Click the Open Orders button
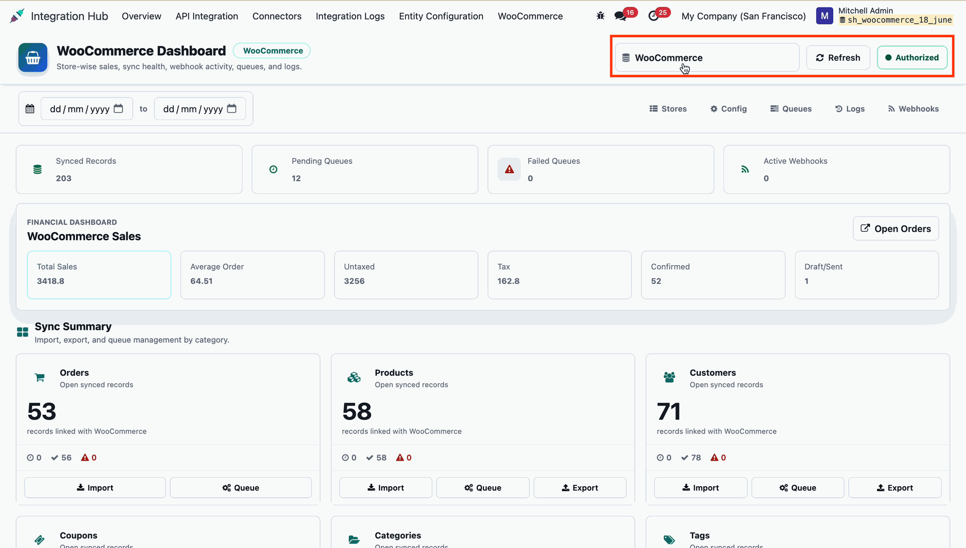 [896, 229]
